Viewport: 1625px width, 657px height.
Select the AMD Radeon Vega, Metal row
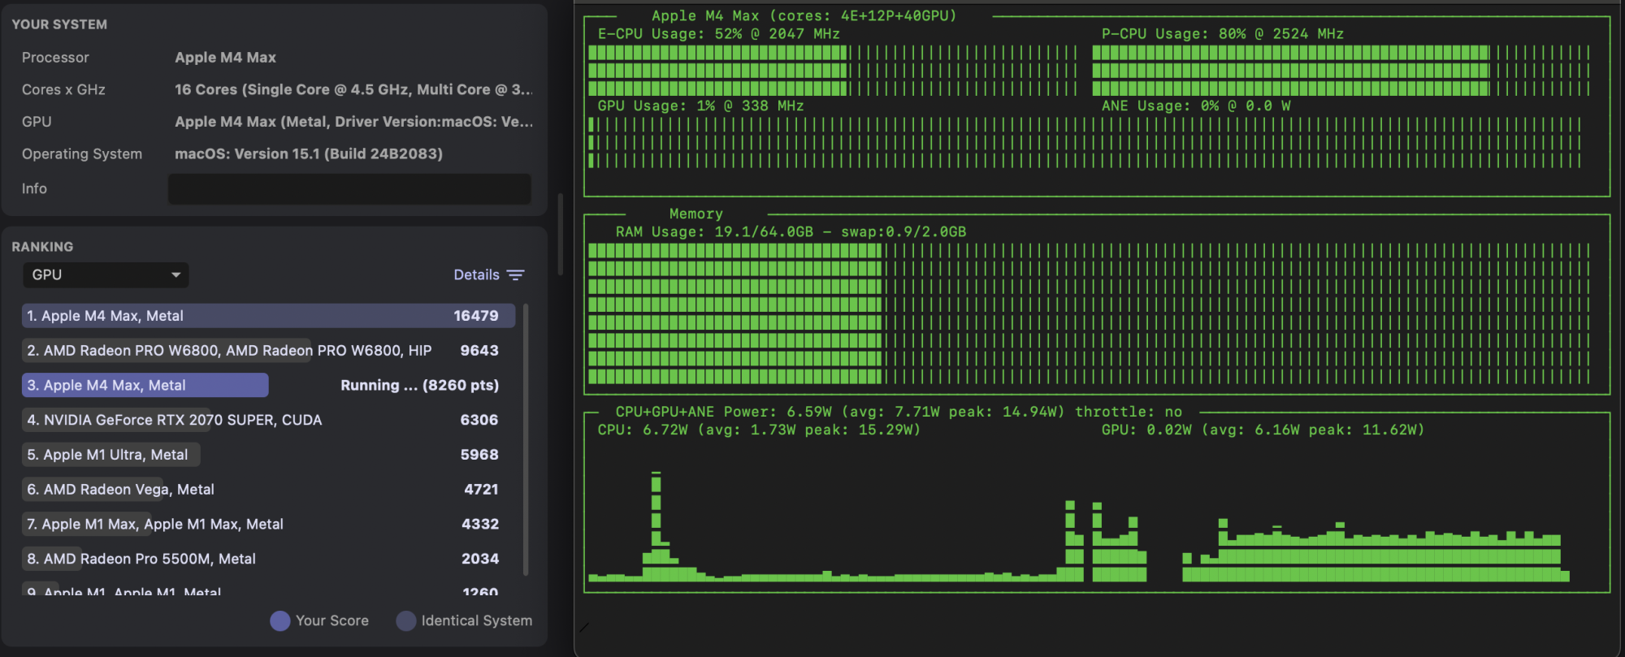[268, 490]
